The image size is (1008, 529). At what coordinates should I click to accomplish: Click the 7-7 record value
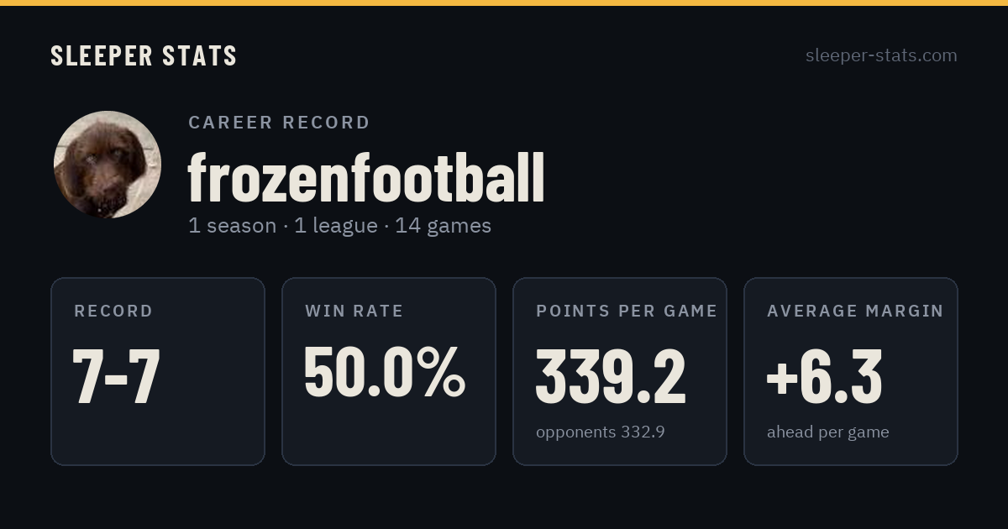(116, 376)
